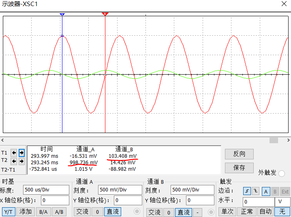This screenshot has height=217, width=291.
Task: Click channel A Y轴位移 offset field
Action: click(128, 200)
